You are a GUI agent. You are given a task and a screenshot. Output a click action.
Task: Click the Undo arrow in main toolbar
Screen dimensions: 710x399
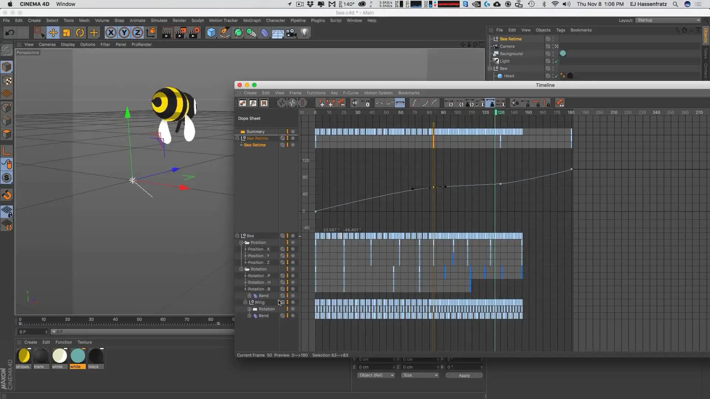[10, 33]
